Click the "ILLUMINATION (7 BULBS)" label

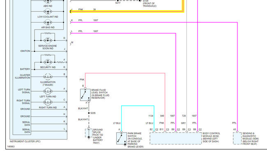[x=48, y=84]
